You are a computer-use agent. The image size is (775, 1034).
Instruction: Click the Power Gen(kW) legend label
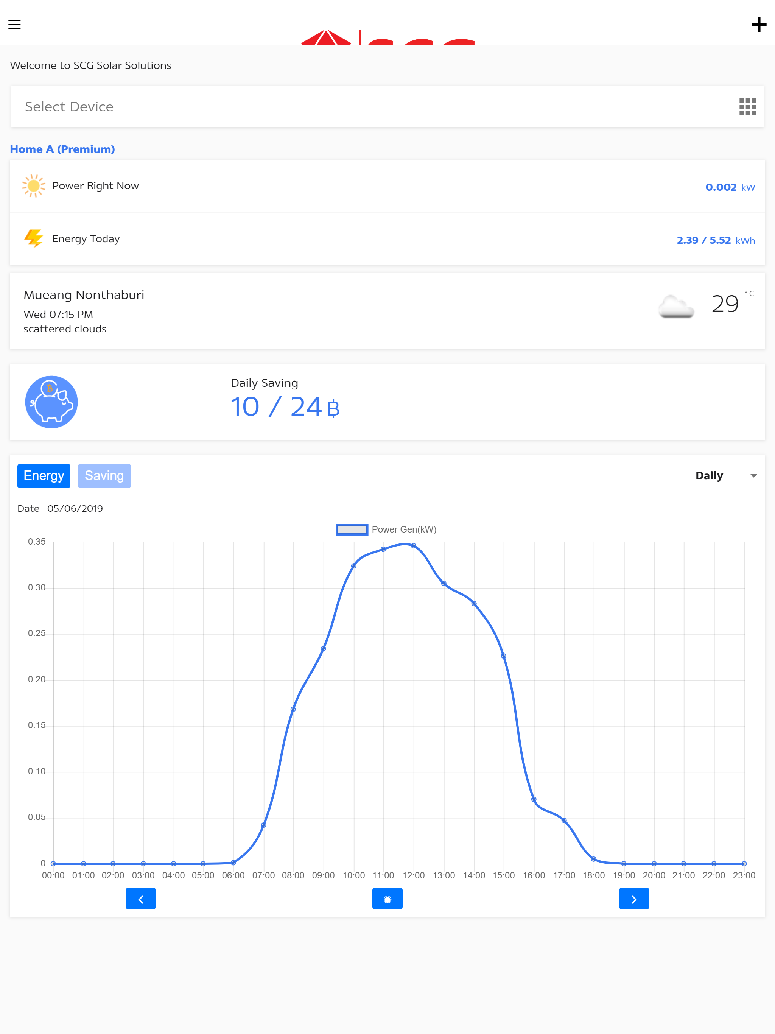tap(404, 529)
